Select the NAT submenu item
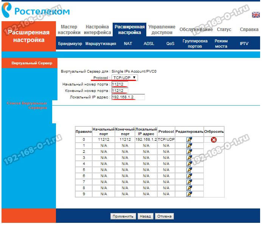 click(128, 44)
